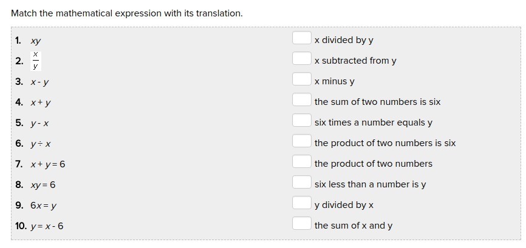Click expression 3, x - y
This screenshot has width=526, height=248.
click(40, 82)
